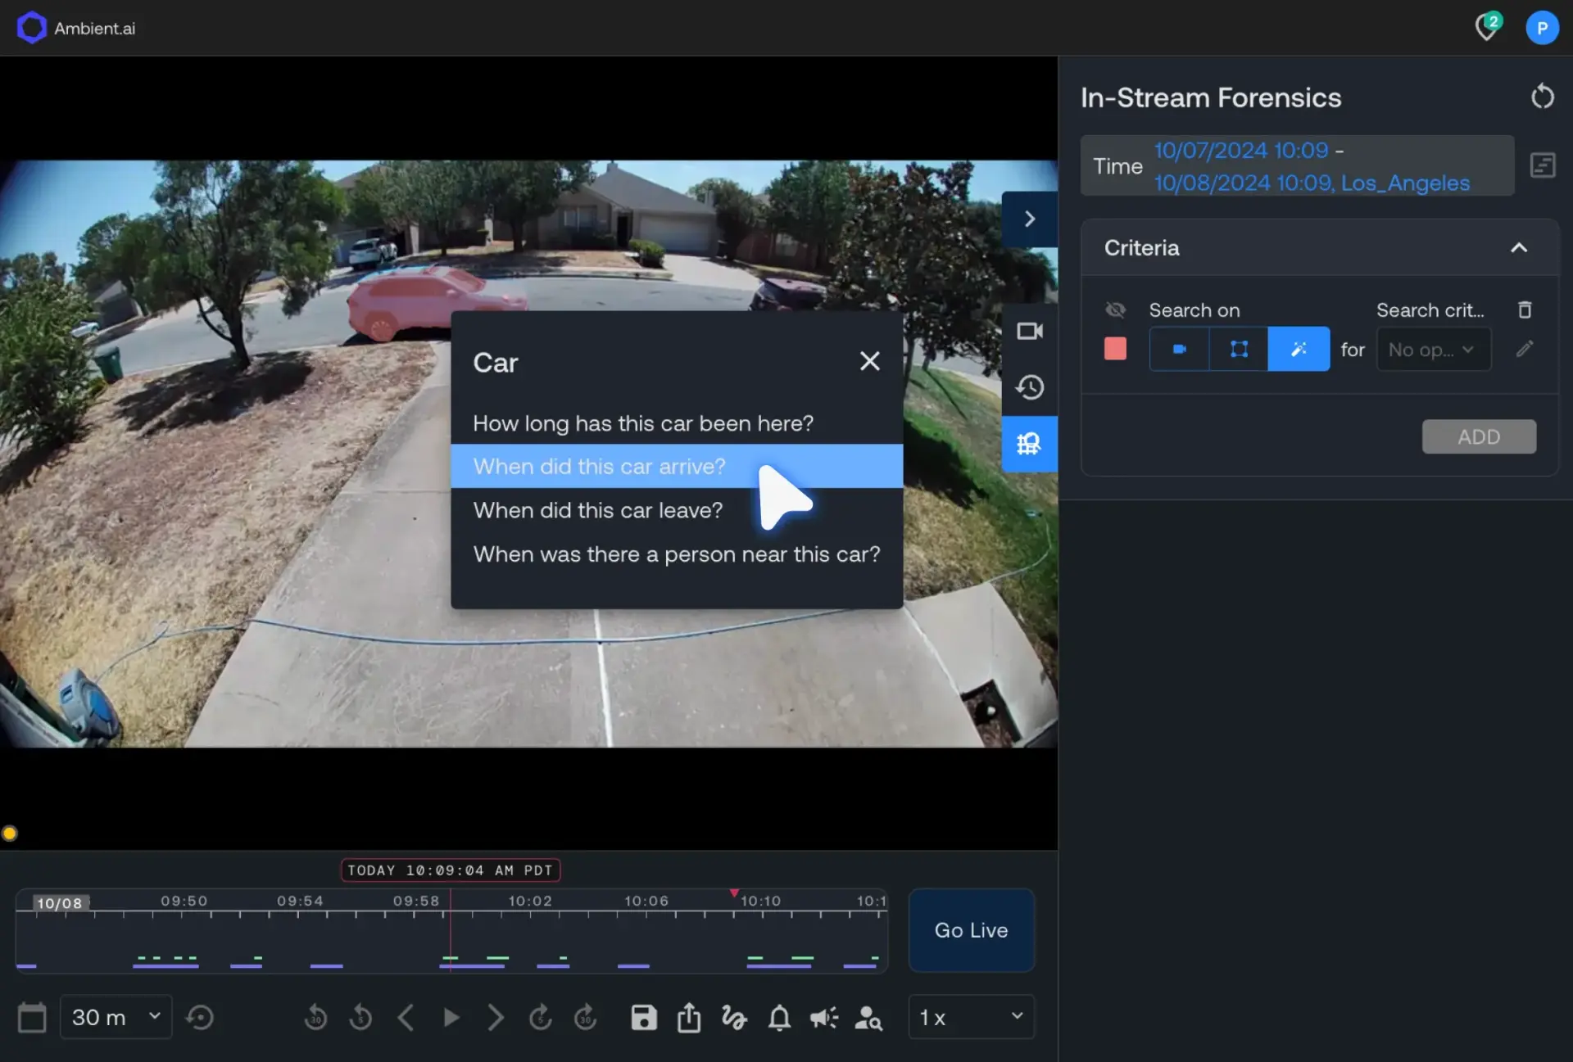Screen dimensions: 1573x1062
Task: Edit criteria with the pencil icon
Action: pyautogui.click(x=1524, y=349)
